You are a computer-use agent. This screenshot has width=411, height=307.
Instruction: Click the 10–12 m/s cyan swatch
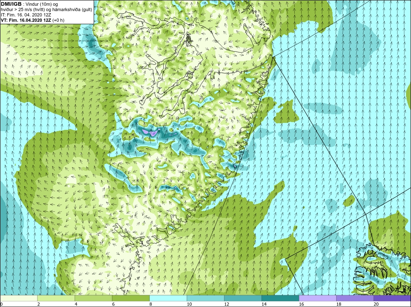point(205,298)
